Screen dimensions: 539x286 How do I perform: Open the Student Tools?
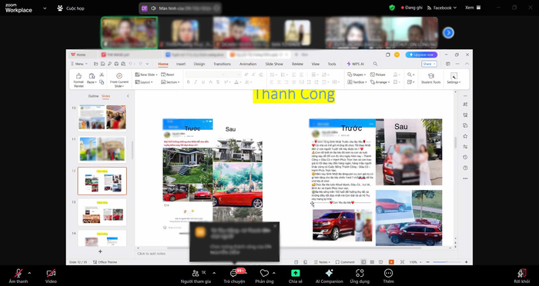click(x=430, y=78)
